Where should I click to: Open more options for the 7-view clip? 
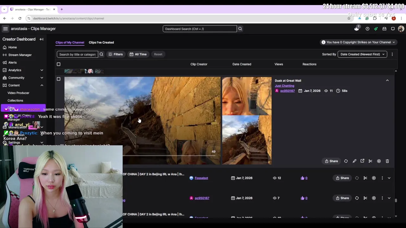pos(382,198)
